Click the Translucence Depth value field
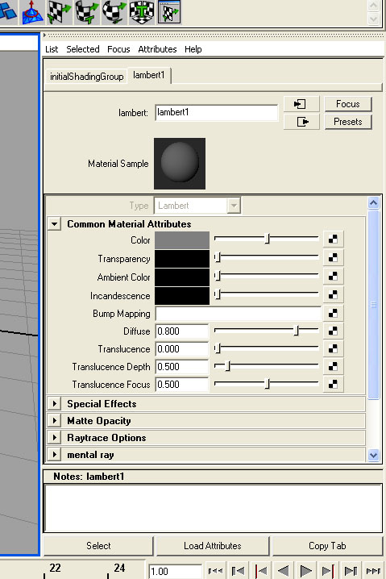 point(181,367)
